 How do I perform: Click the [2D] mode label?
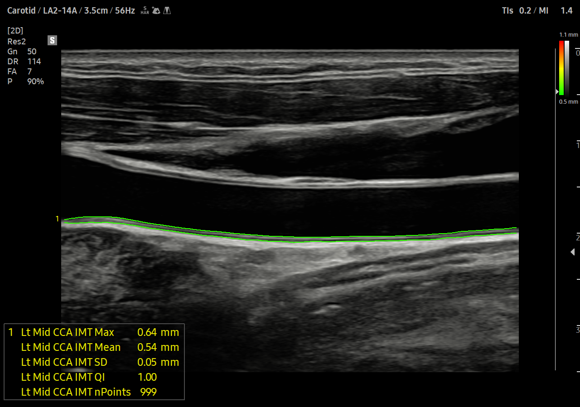tap(15, 31)
